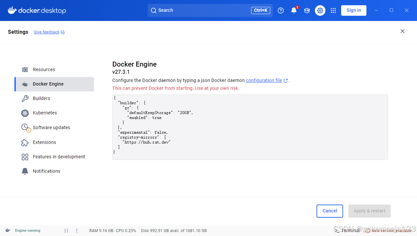Click New version available notice
This screenshot has width=417, height=236.
pos(389,230)
